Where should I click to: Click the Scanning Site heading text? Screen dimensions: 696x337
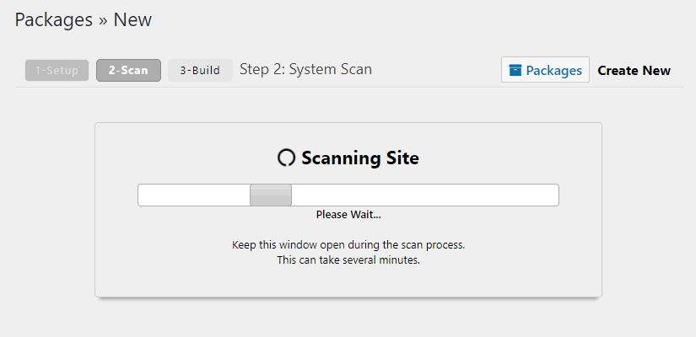[359, 158]
